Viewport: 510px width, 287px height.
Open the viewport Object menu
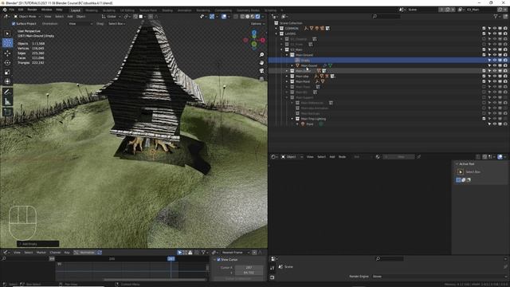pos(80,16)
